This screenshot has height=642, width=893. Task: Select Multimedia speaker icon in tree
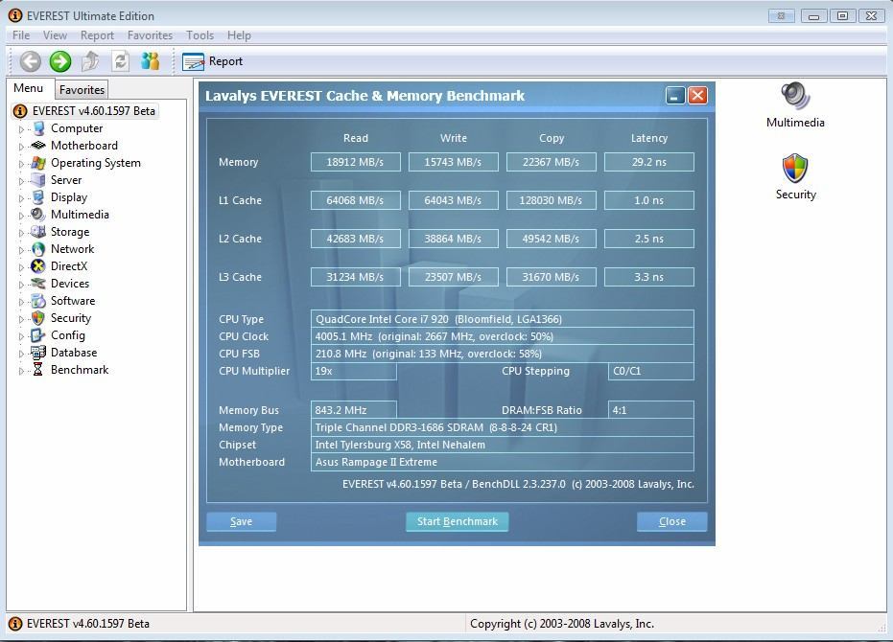[38, 215]
